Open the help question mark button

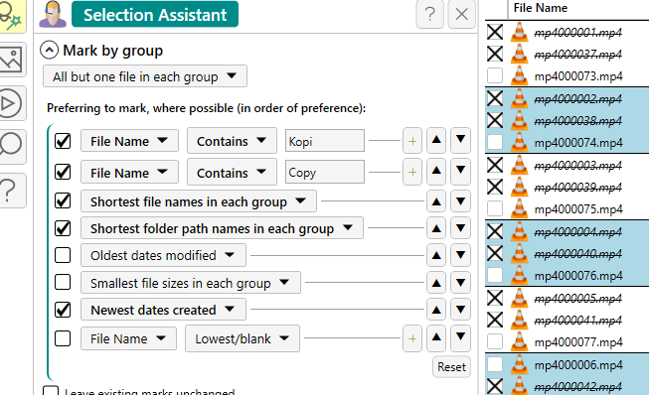[x=430, y=15]
